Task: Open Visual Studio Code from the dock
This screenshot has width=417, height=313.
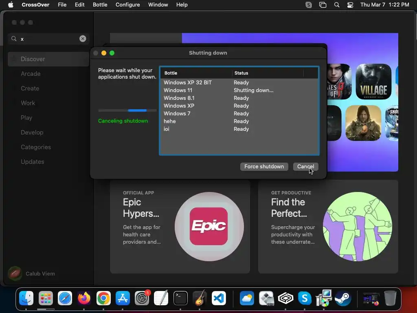Action: click(x=219, y=298)
